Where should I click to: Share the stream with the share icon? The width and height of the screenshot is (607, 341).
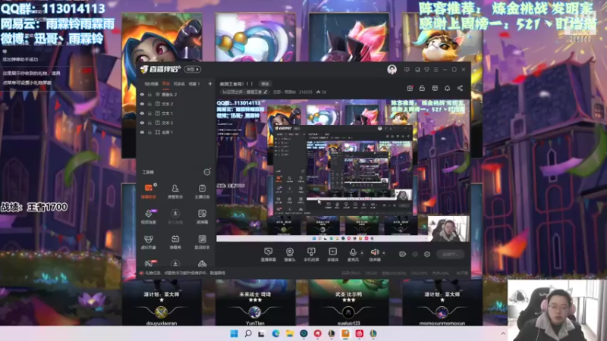tap(460, 88)
